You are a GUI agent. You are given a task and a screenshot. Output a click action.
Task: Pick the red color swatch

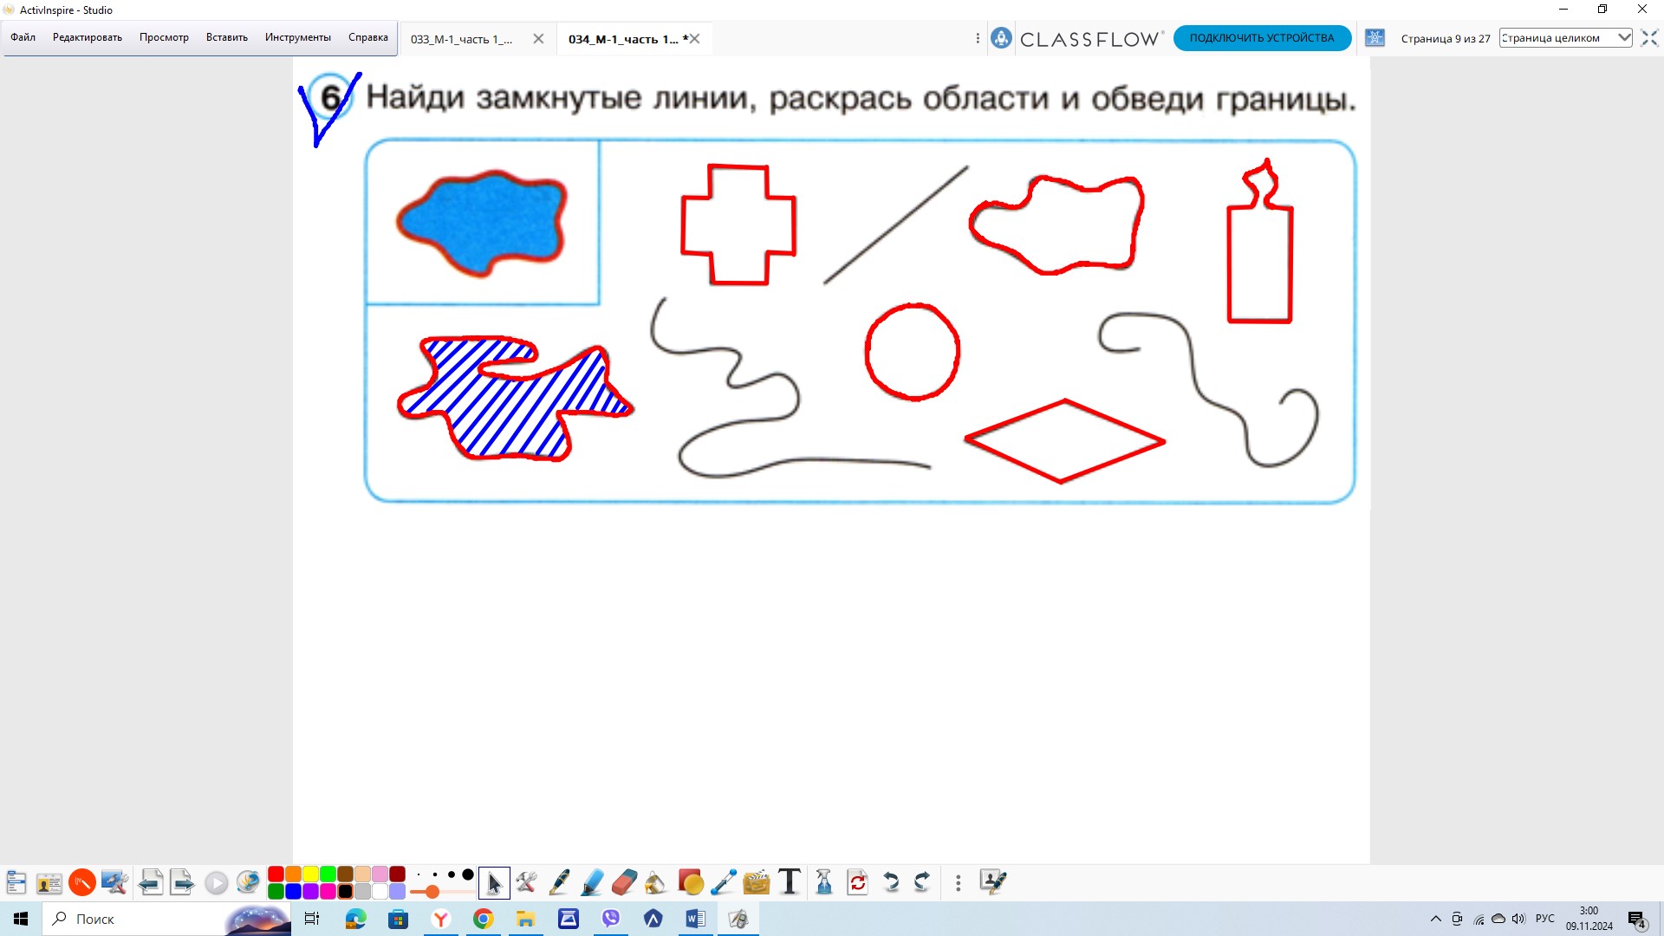[x=276, y=874]
